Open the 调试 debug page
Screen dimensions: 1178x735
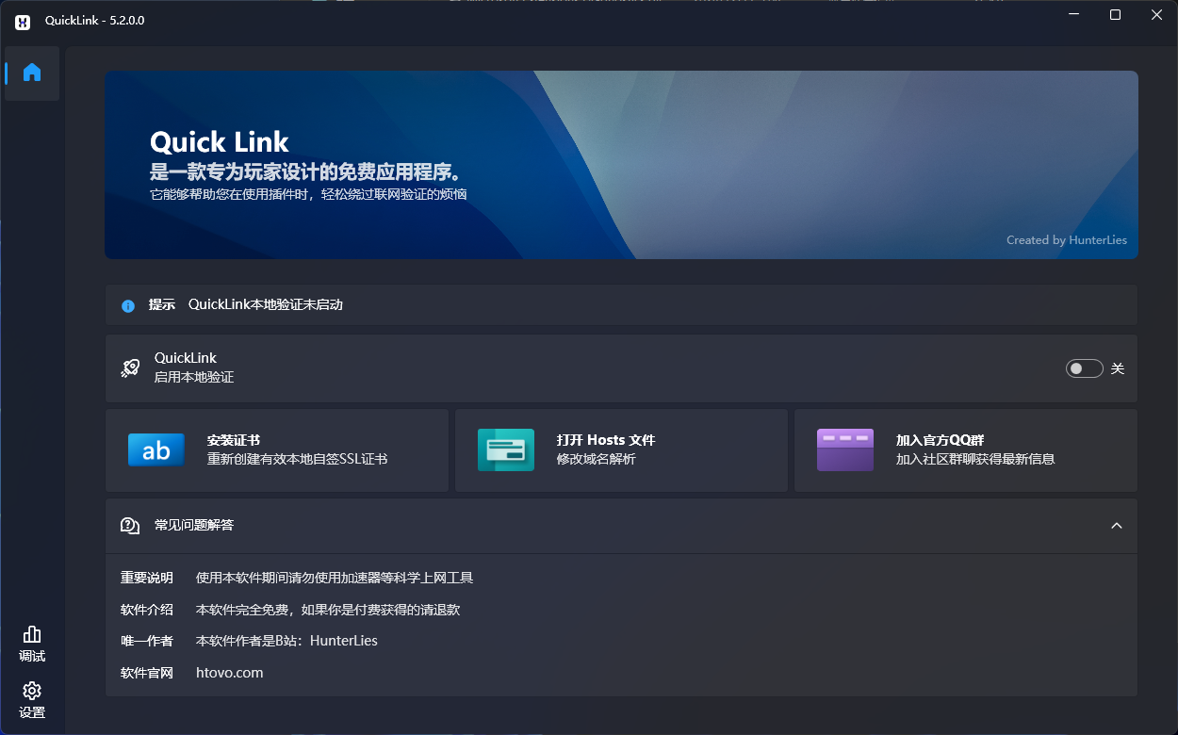32,644
